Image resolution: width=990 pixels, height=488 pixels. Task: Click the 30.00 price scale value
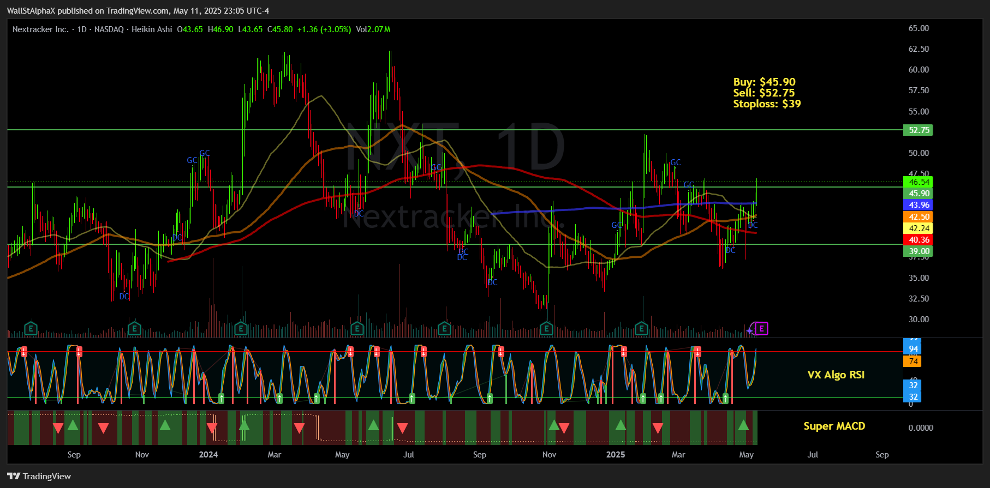(x=919, y=320)
